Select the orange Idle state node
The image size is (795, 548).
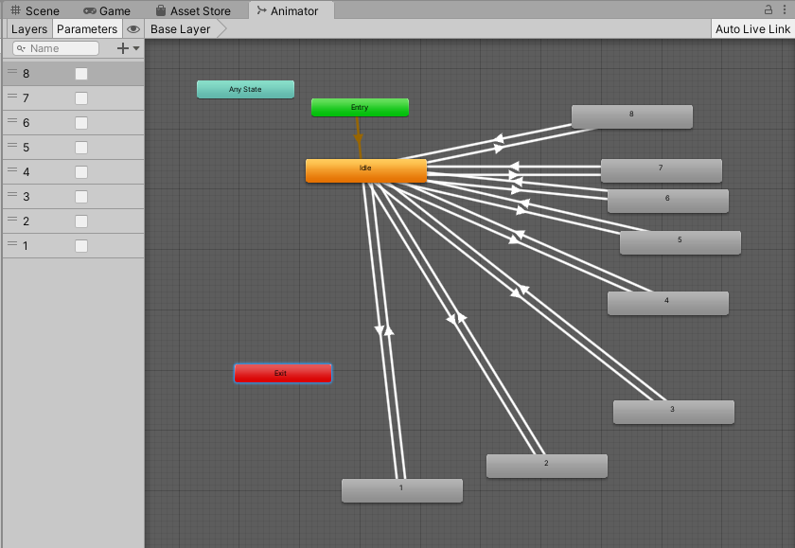click(x=365, y=170)
